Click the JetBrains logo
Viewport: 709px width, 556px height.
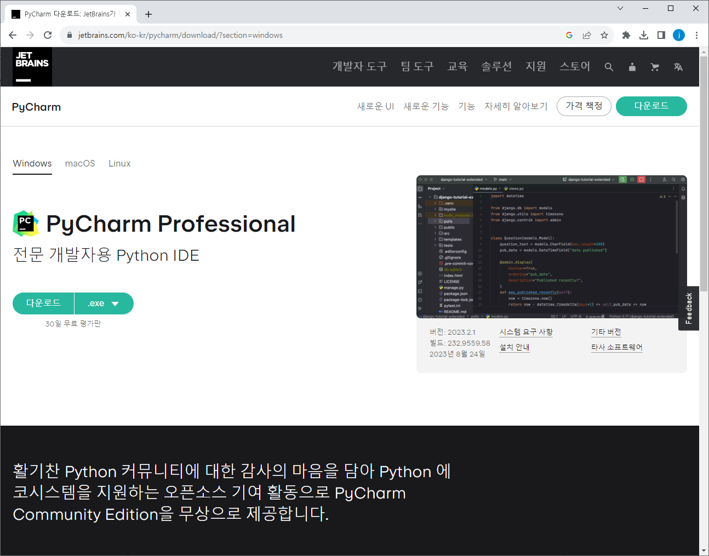coord(32,67)
